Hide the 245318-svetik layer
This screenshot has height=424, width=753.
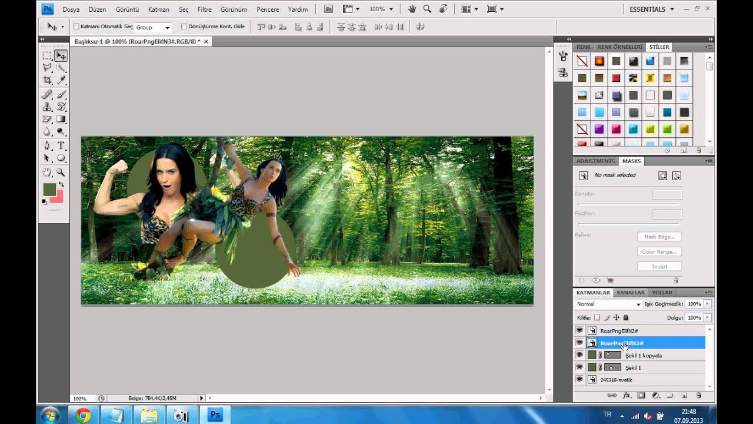[579, 380]
